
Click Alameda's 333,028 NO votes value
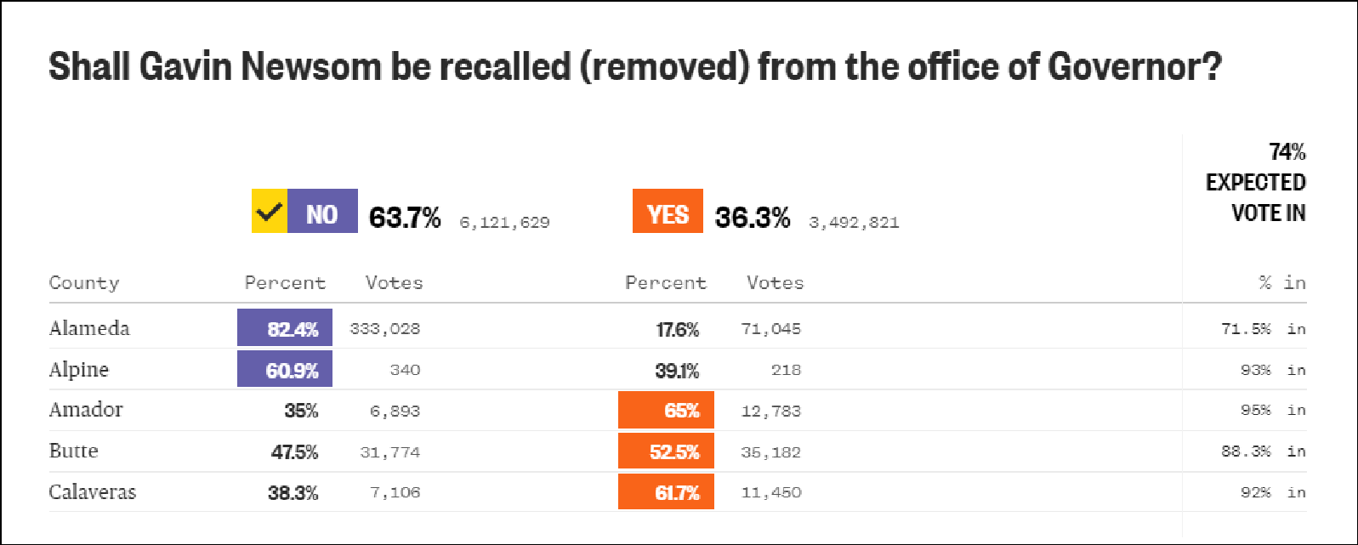click(x=385, y=329)
